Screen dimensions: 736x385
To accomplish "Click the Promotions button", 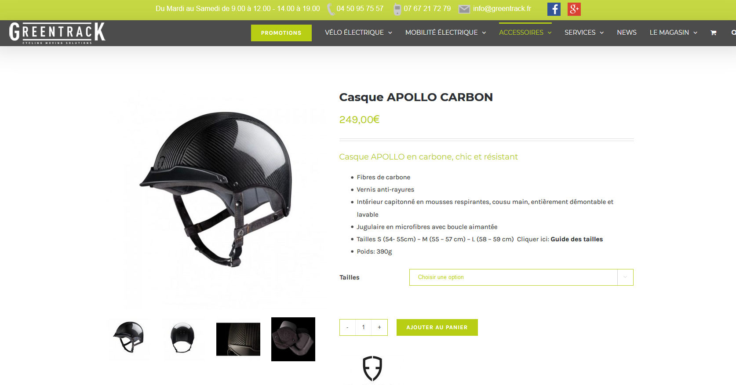I will pos(281,33).
